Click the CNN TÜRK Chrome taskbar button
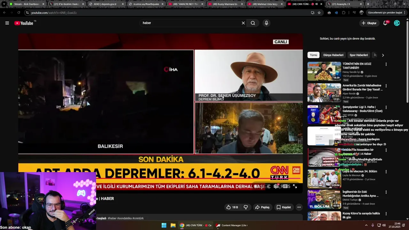This screenshot has height=230, width=409. click(195, 225)
